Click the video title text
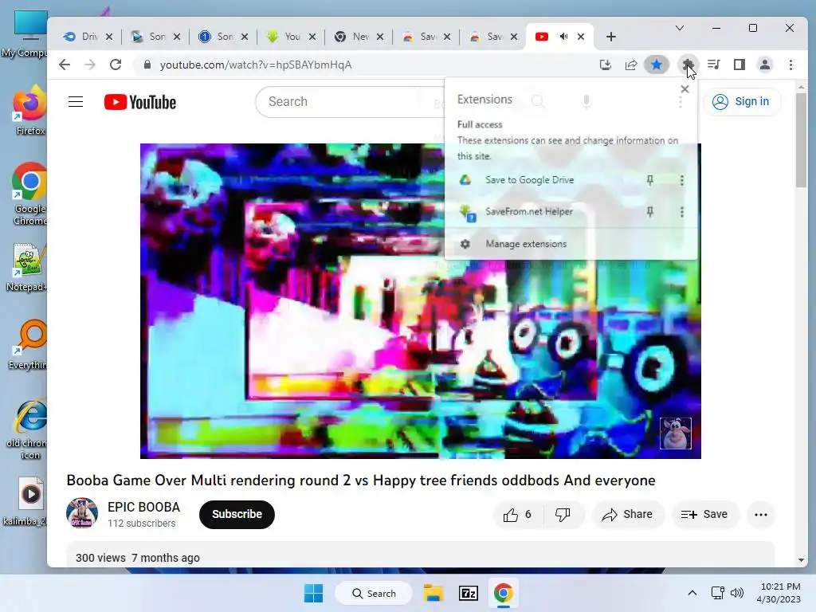 [x=361, y=480]
